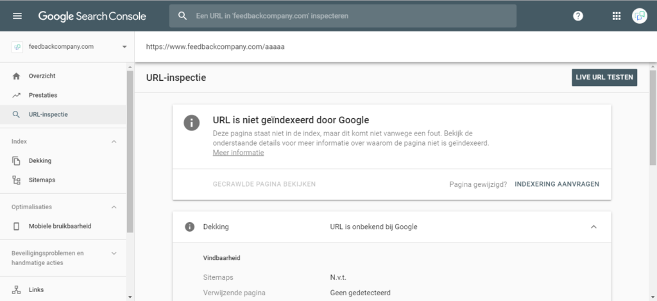Click the URL inspection search field
This screenshot has width=657, height=301.
(346, 16)
